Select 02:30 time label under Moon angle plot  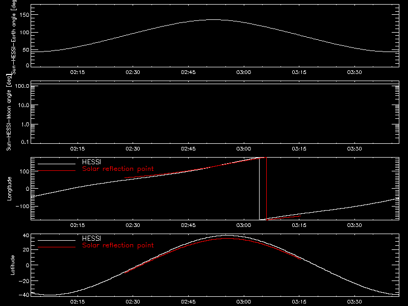point(133,149)
